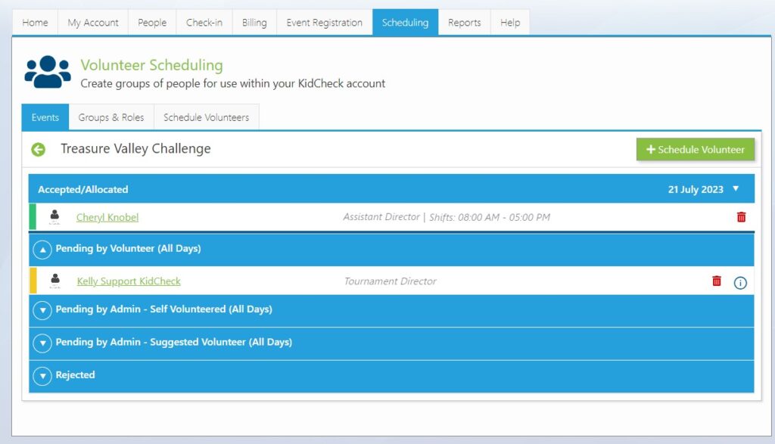This screenshot has height=444, width=775.
Task: Delete Kelly Support KidCheck via trash icon
Action: pos(717,281)
